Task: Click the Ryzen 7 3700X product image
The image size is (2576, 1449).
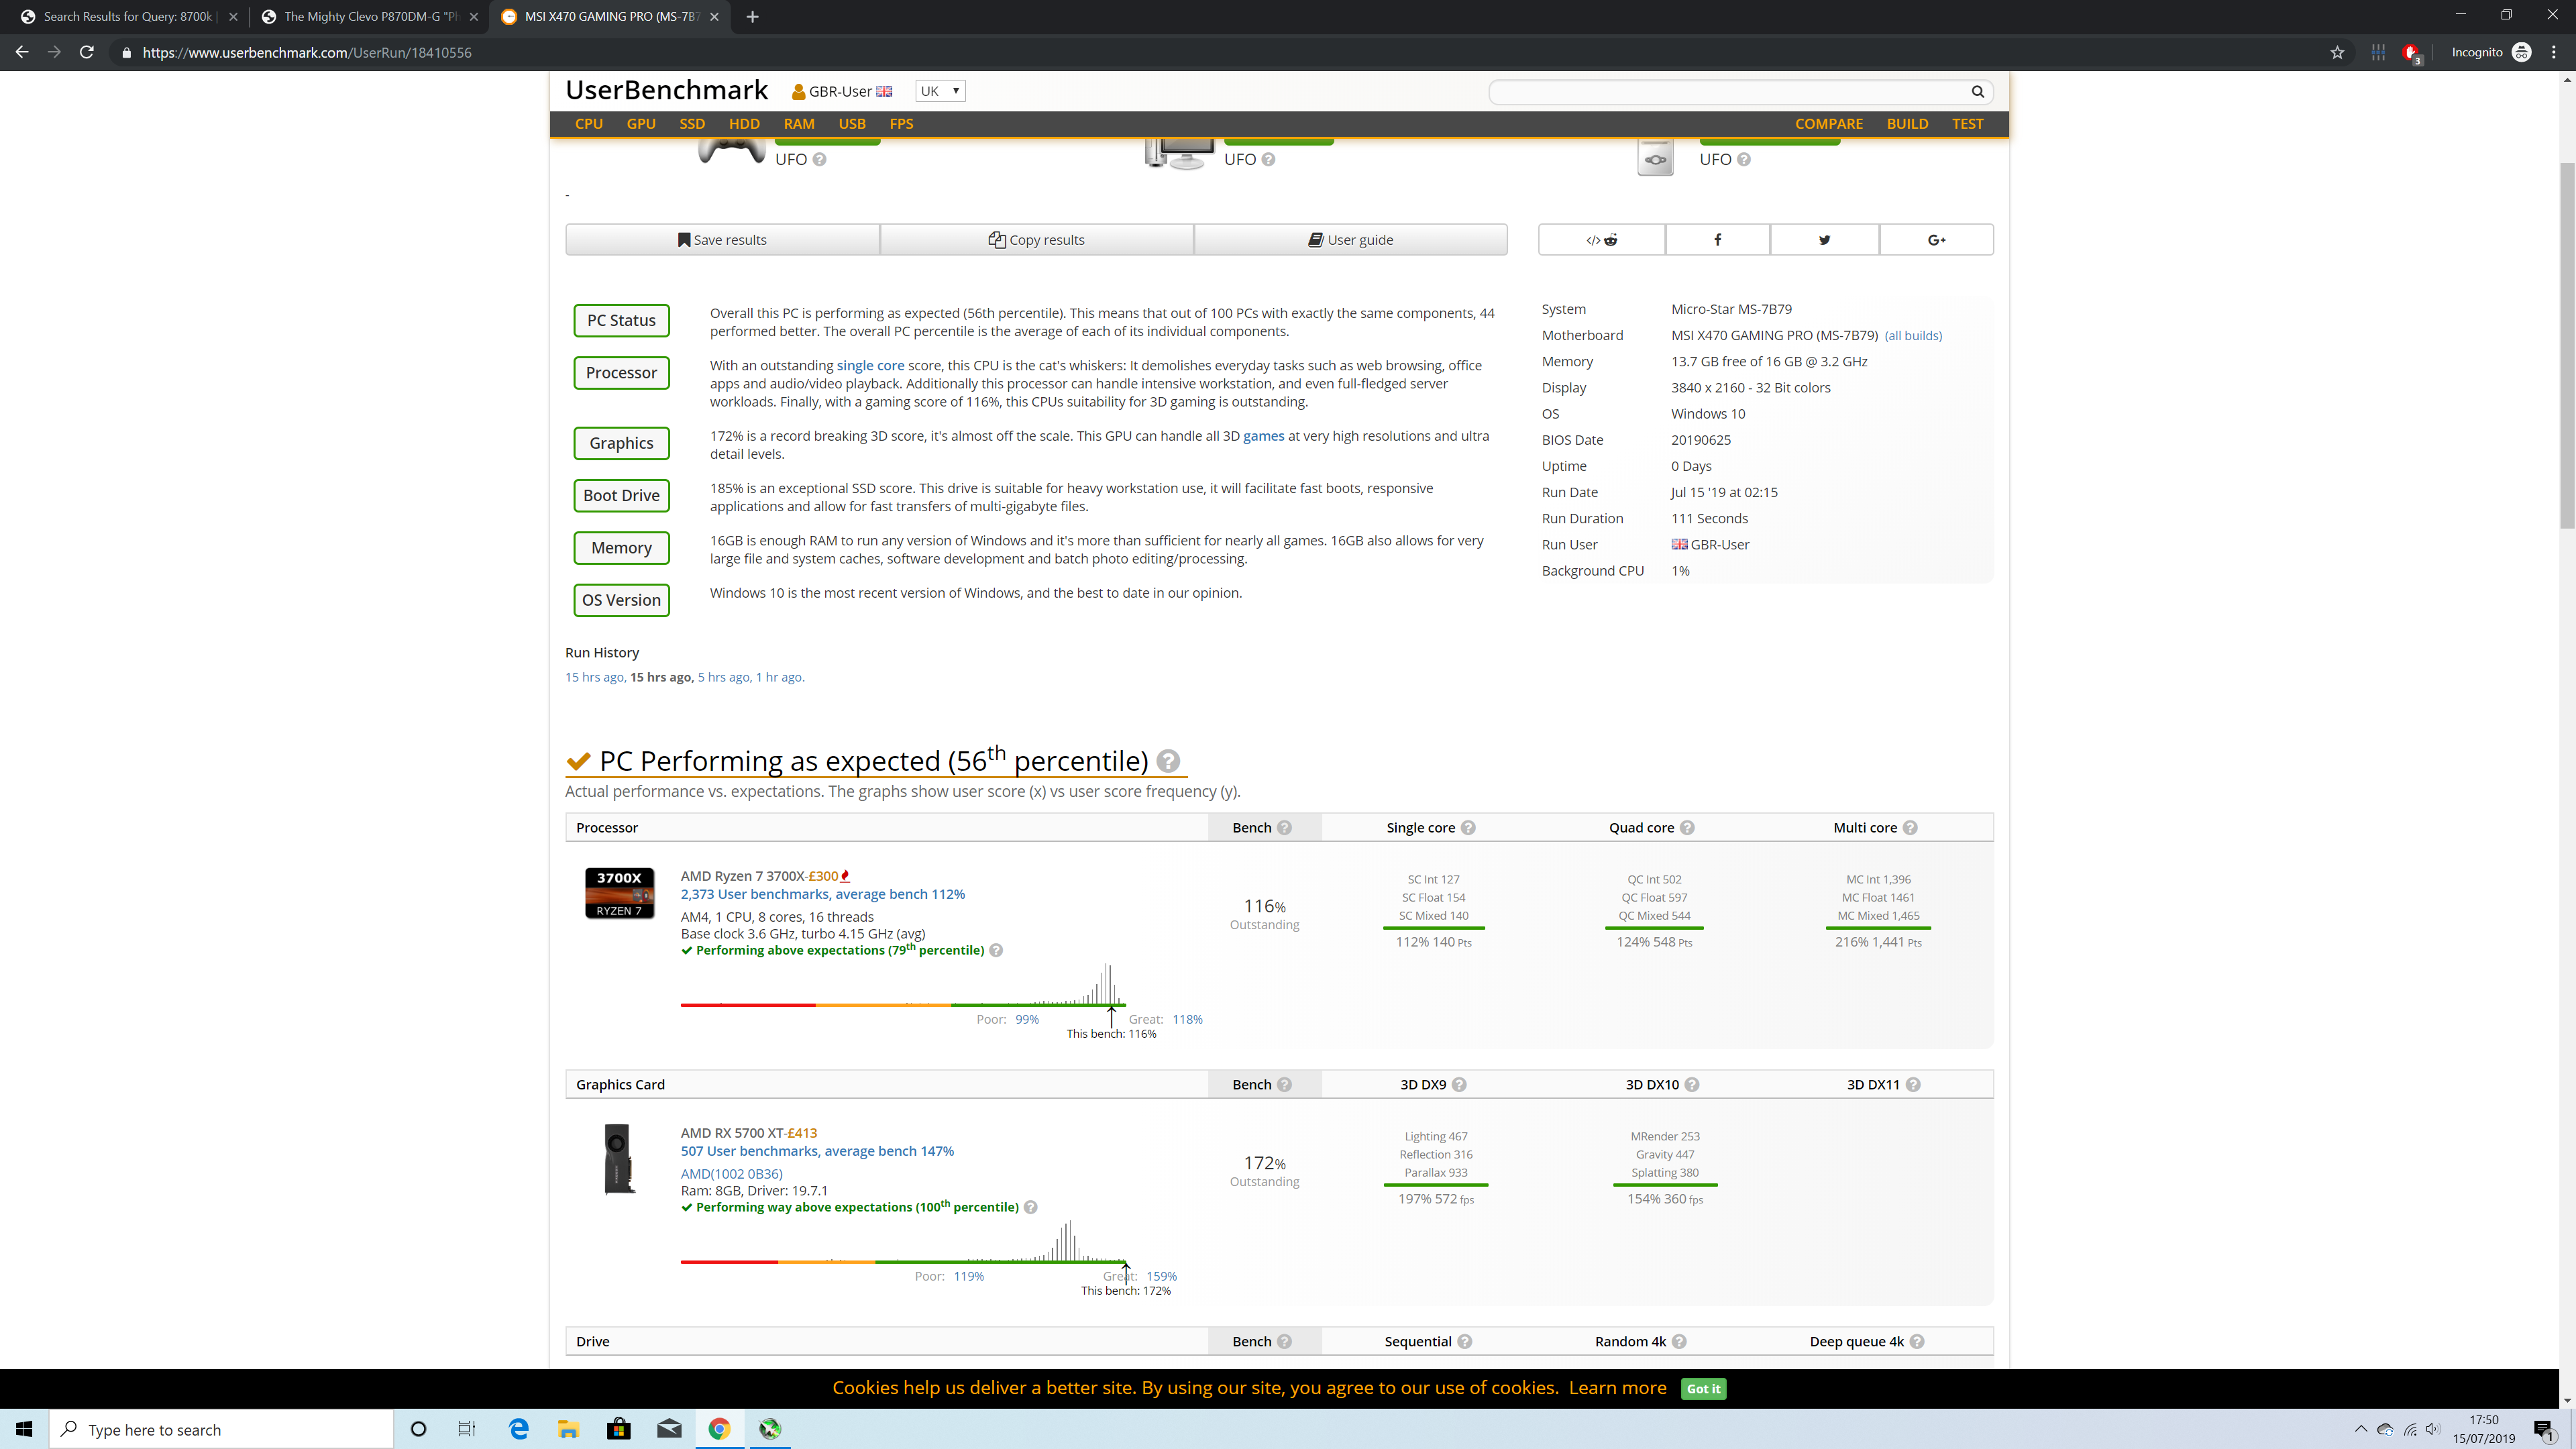Action: tap(619, 893)
